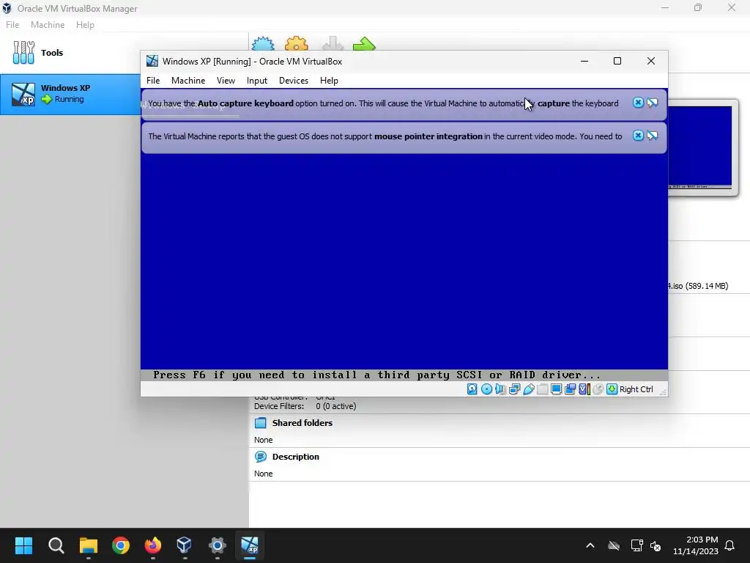This screenshot has height=563, width=750.
Task: Click the hard disk activity indicator icon
Action: coord(472,389)
